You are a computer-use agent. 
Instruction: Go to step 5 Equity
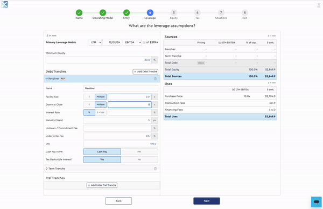pos(174,13)
